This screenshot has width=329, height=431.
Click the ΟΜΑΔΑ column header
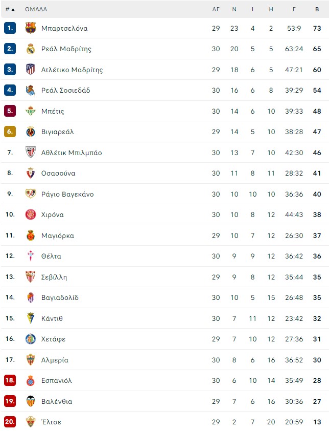[x=36, y=9]
